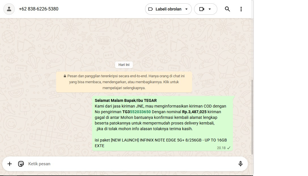Viewport: 308px width, 176px height.
Task: Click the sent checkmark on message
Action: (x=229, y=148)
